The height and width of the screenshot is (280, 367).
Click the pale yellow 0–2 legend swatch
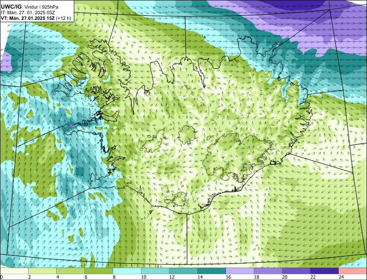[x=14, y=271]
